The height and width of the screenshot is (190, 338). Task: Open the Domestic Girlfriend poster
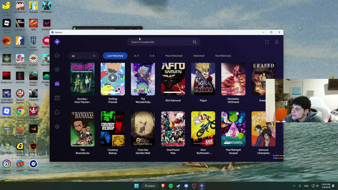233,79
